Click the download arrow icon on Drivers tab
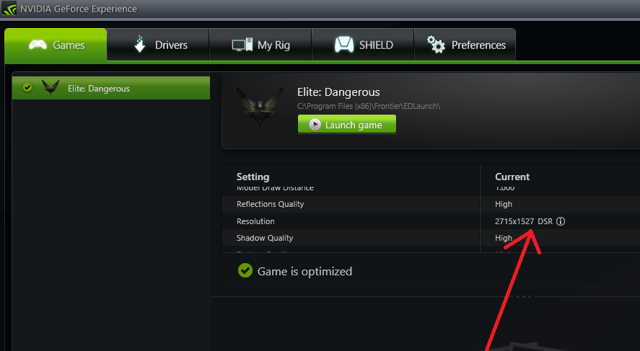Screen dimensions: 640x351 139,44
